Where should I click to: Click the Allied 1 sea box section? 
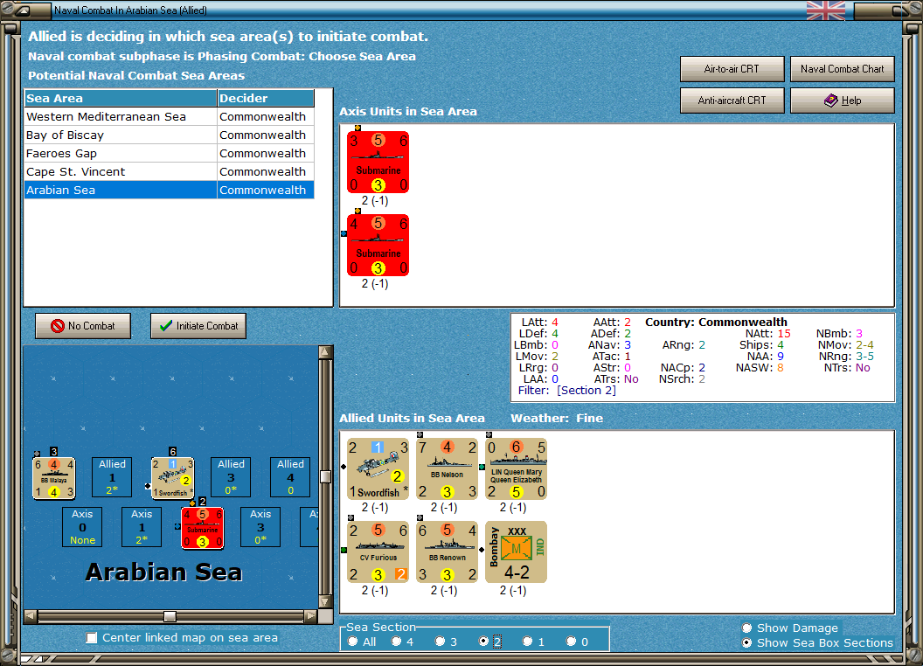[112, 477]
